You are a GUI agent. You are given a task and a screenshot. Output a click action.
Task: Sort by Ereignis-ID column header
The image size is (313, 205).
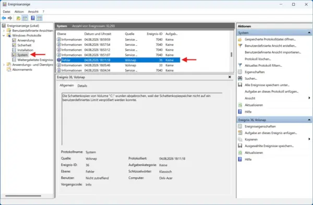click(x=154, y=34)
